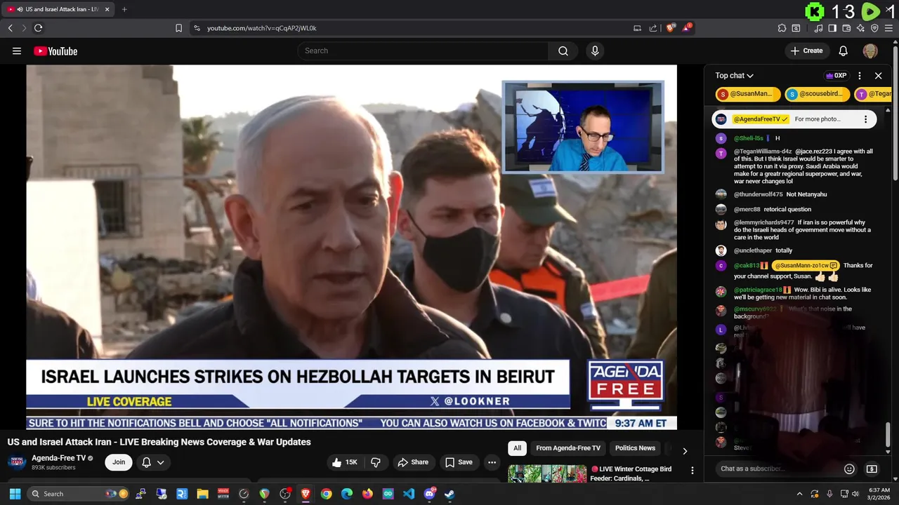Open Firefox from the taskbar
The height and width of the screenshot is (505, 899).
367,494
